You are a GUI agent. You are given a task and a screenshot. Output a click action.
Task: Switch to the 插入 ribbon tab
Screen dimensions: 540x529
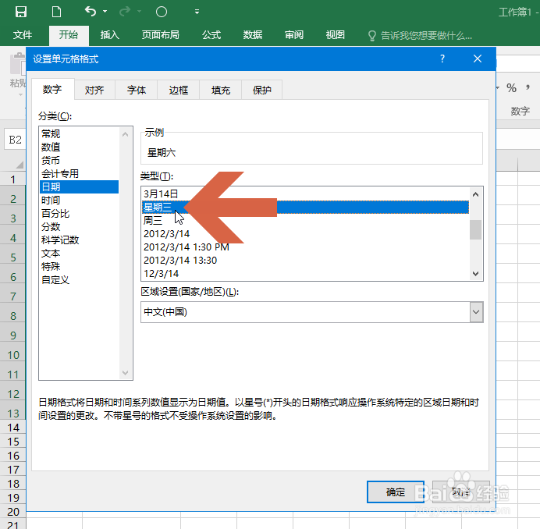click(x=109, y=35)
